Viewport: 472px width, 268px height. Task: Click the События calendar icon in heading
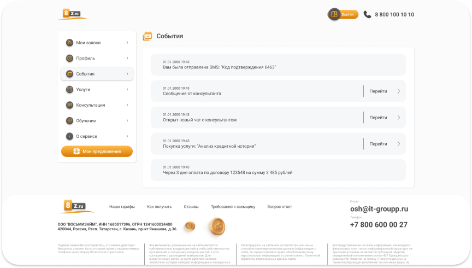[x=147, y=36]
